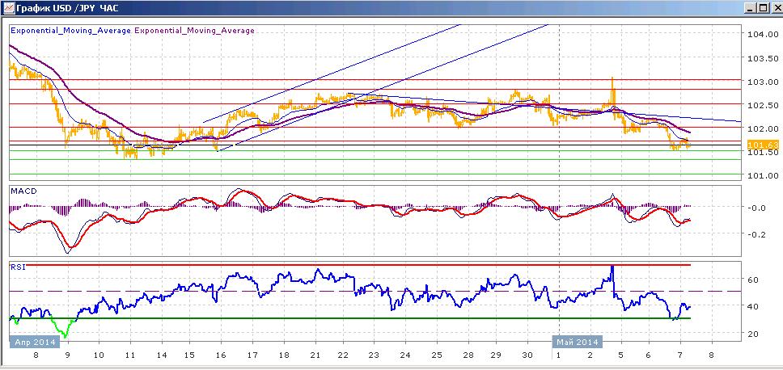
Task: Click date label 6 on time axis
Action: (648, 356)
